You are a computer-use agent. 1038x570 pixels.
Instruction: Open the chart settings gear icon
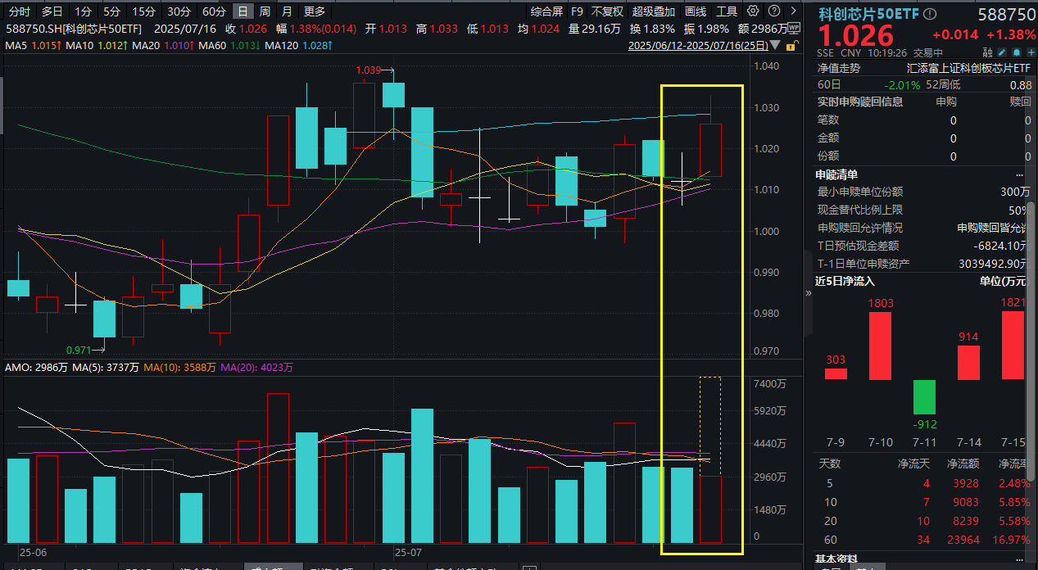tap(752, 11)
